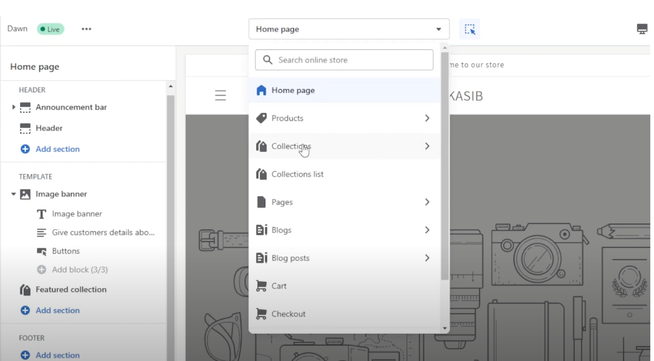654x361 pixels.
Task: Open the Home page template dropdown
Action: [349, 29]
